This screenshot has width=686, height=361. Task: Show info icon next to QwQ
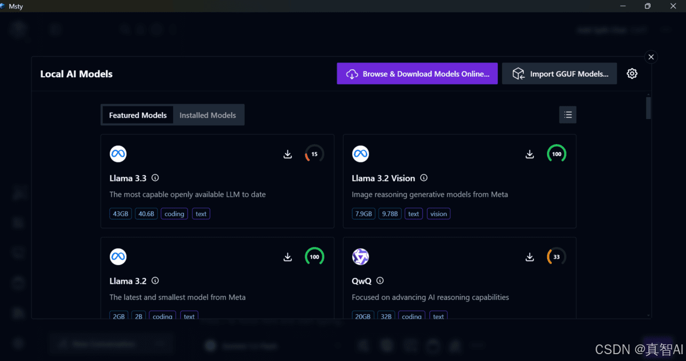pyautogui.click(x=380, y=281)
